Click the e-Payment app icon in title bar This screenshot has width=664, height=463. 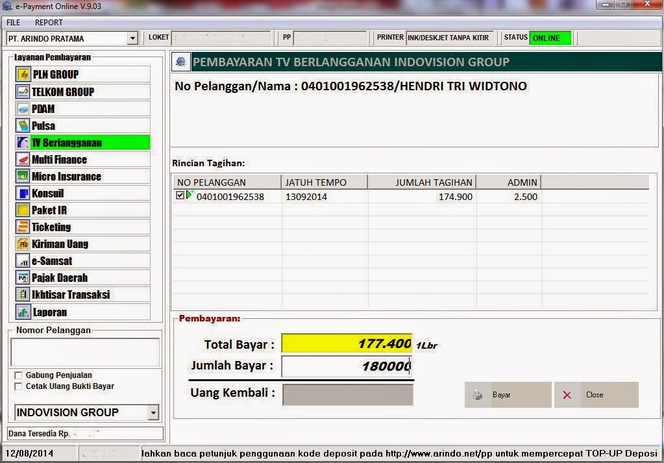(7, 6)
